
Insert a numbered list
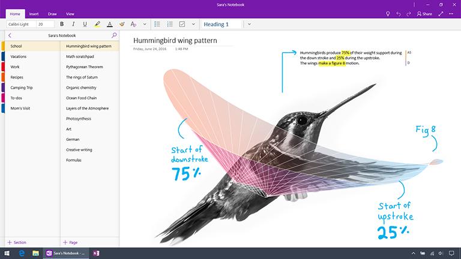pyautogui.click(x=170, y=25)
